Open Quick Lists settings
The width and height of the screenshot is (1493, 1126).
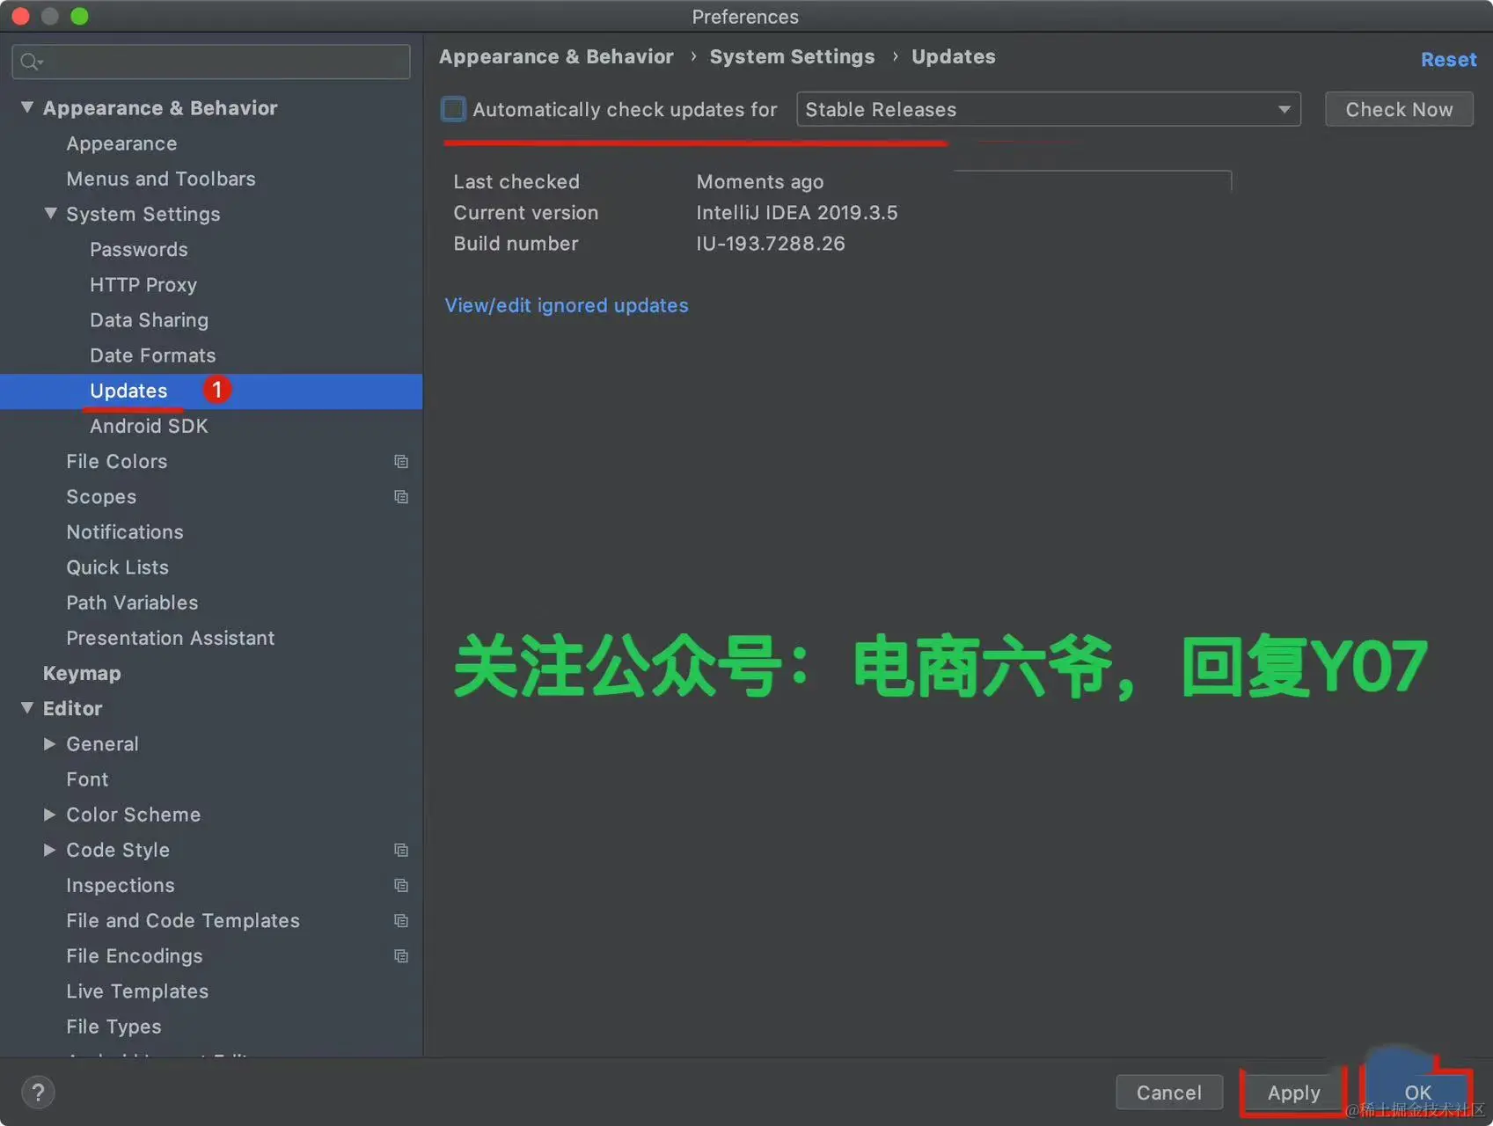(x=118, y=567)
